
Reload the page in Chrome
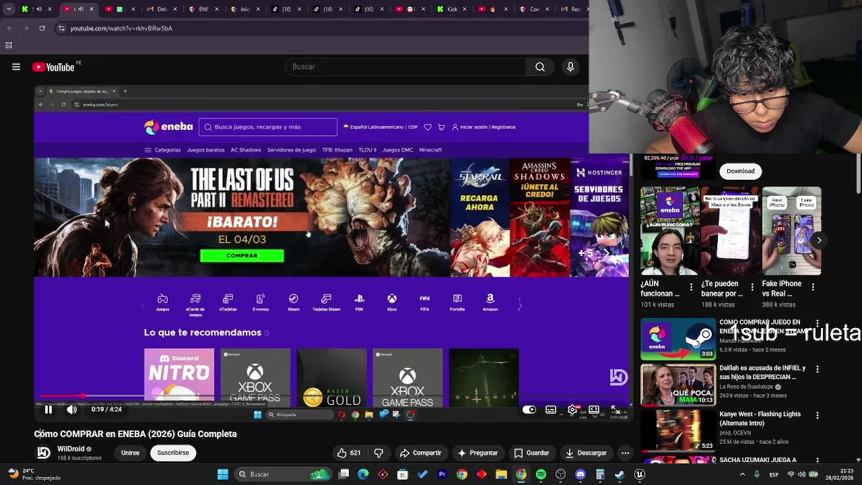(x=42, y=28)
